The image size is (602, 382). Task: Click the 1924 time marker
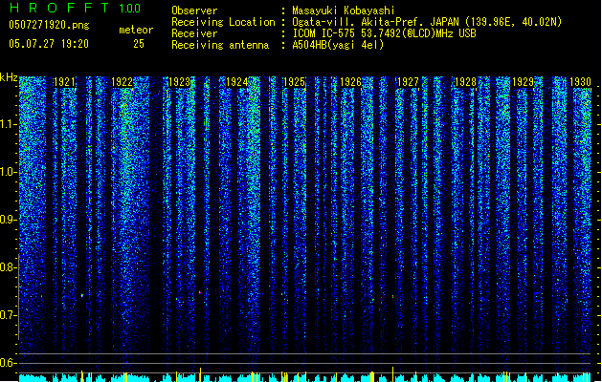click(237, 82)
